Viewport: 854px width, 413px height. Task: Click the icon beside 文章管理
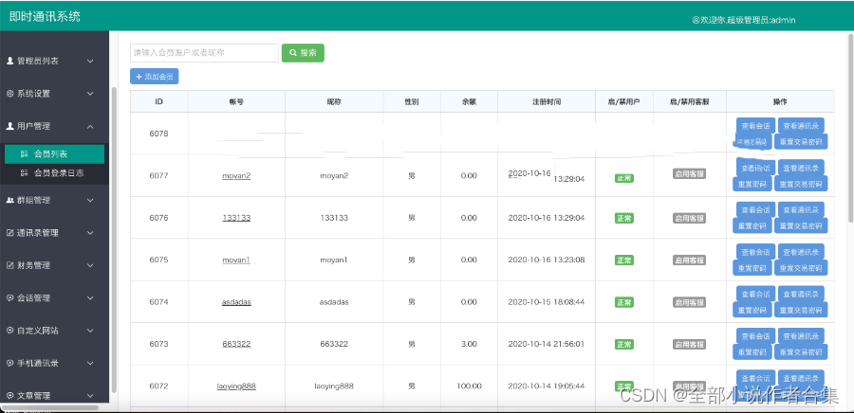point(9,396)
